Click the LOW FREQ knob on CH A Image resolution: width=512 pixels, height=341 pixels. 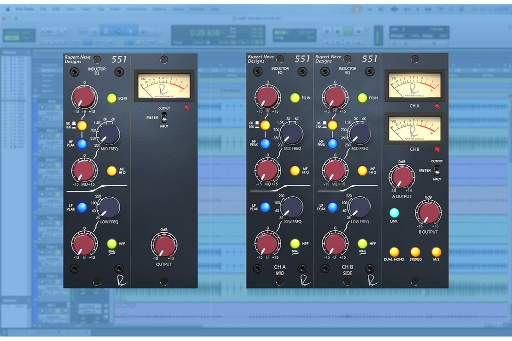[x=292, y=207]
